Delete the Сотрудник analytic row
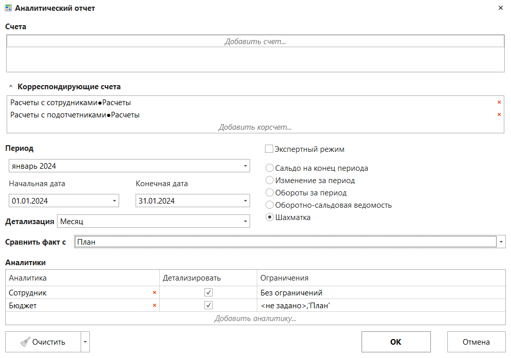 click(x=154, y=293)
